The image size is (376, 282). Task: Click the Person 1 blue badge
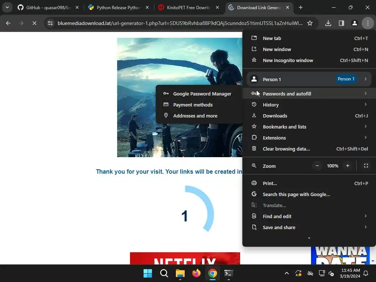click(346, 79)
